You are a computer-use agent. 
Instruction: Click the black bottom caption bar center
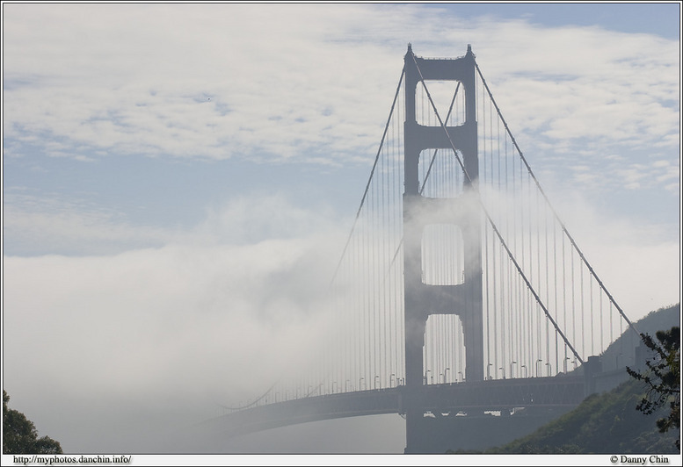(341, 460)
